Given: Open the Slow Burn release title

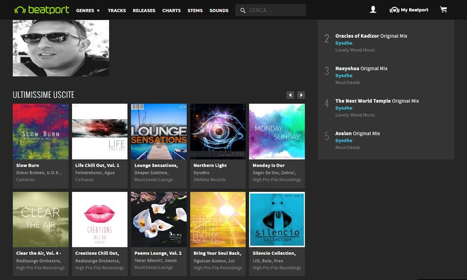Looking at the screenshot, I should tap(27, 165).
